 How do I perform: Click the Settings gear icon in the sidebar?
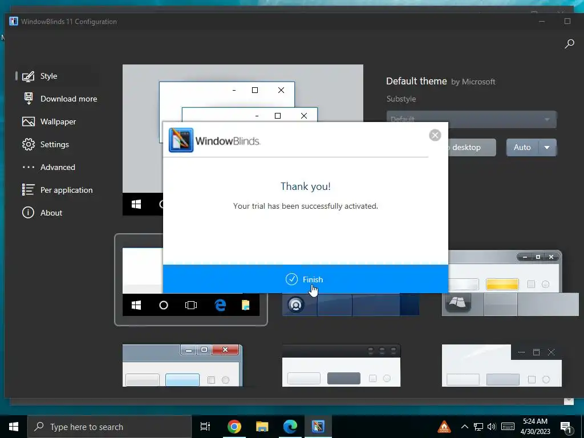click(x=29, y=144)
